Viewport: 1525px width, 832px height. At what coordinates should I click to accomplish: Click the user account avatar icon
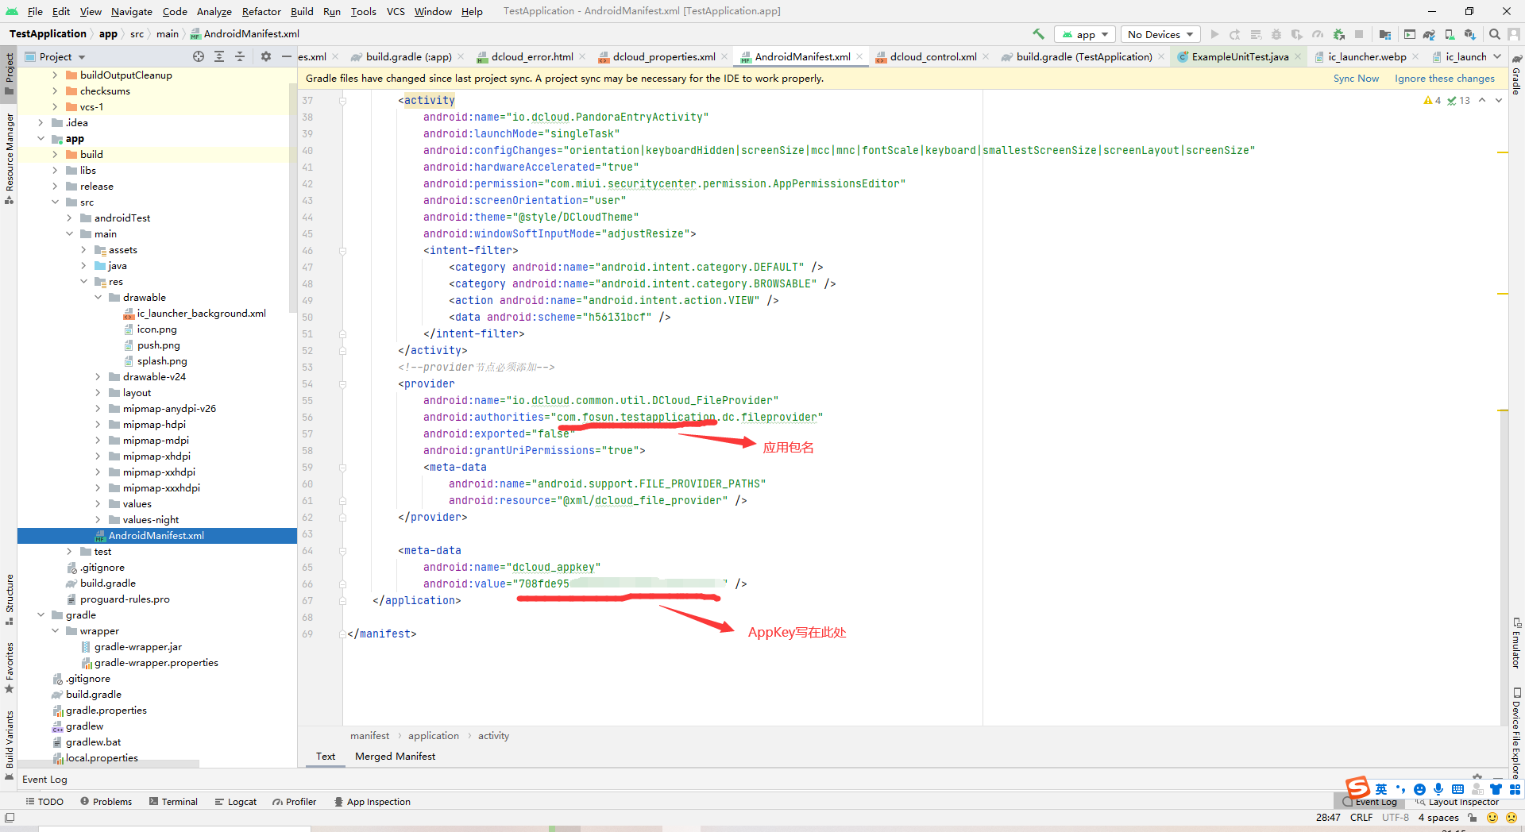(x=1514, y=34)
